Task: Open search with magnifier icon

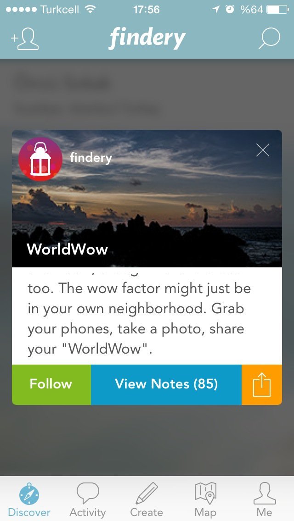Action: [x=269, y=38]
